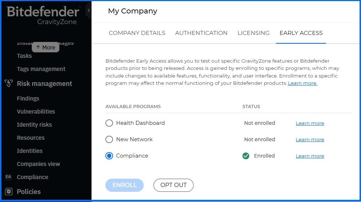The image size is (361, 202).
Task: Click the Enroll button
Action: pyautogui.click(x=125, y=185)
